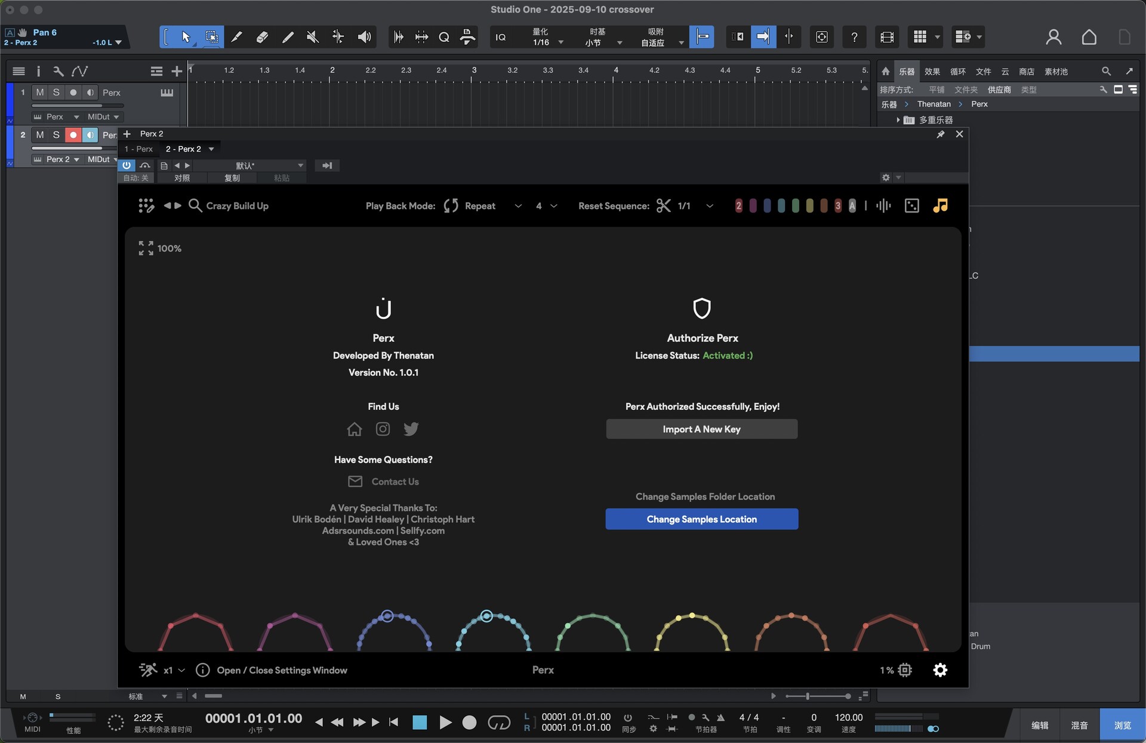Open Thenatan Twitter icon
Screen dimensions: 1146x743
tap(411, 429)
